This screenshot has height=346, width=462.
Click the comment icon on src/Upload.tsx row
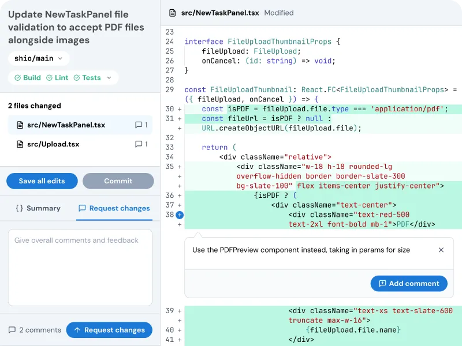(x=139, y=144)
